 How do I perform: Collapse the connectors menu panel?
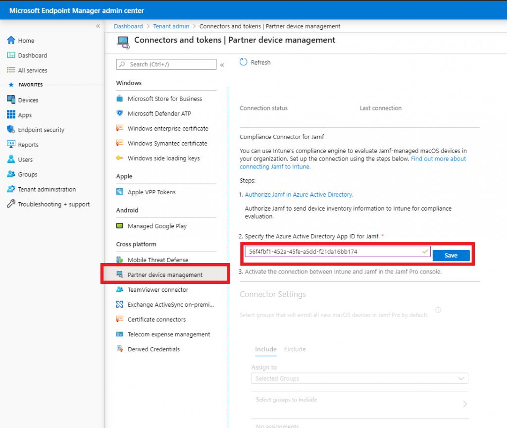(222, 64)
